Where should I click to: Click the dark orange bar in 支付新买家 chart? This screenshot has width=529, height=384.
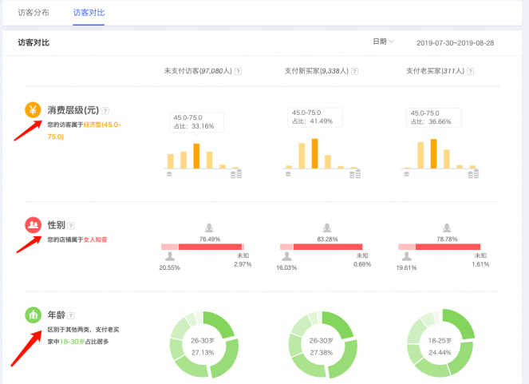315,153
